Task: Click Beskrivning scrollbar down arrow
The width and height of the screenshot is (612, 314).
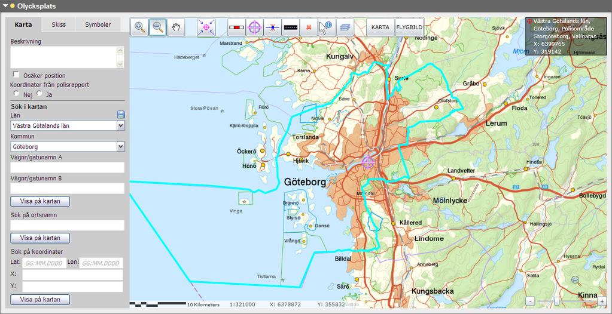Action: 120,64
